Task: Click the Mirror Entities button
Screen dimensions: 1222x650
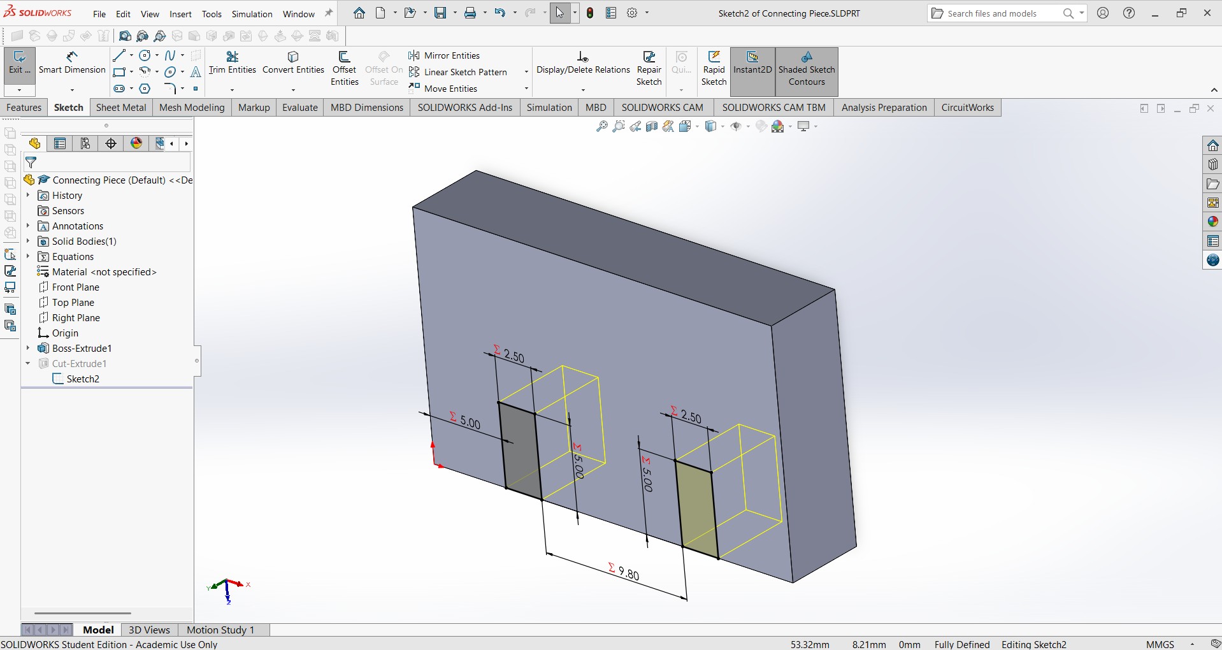Action: (x=445, y=55)
